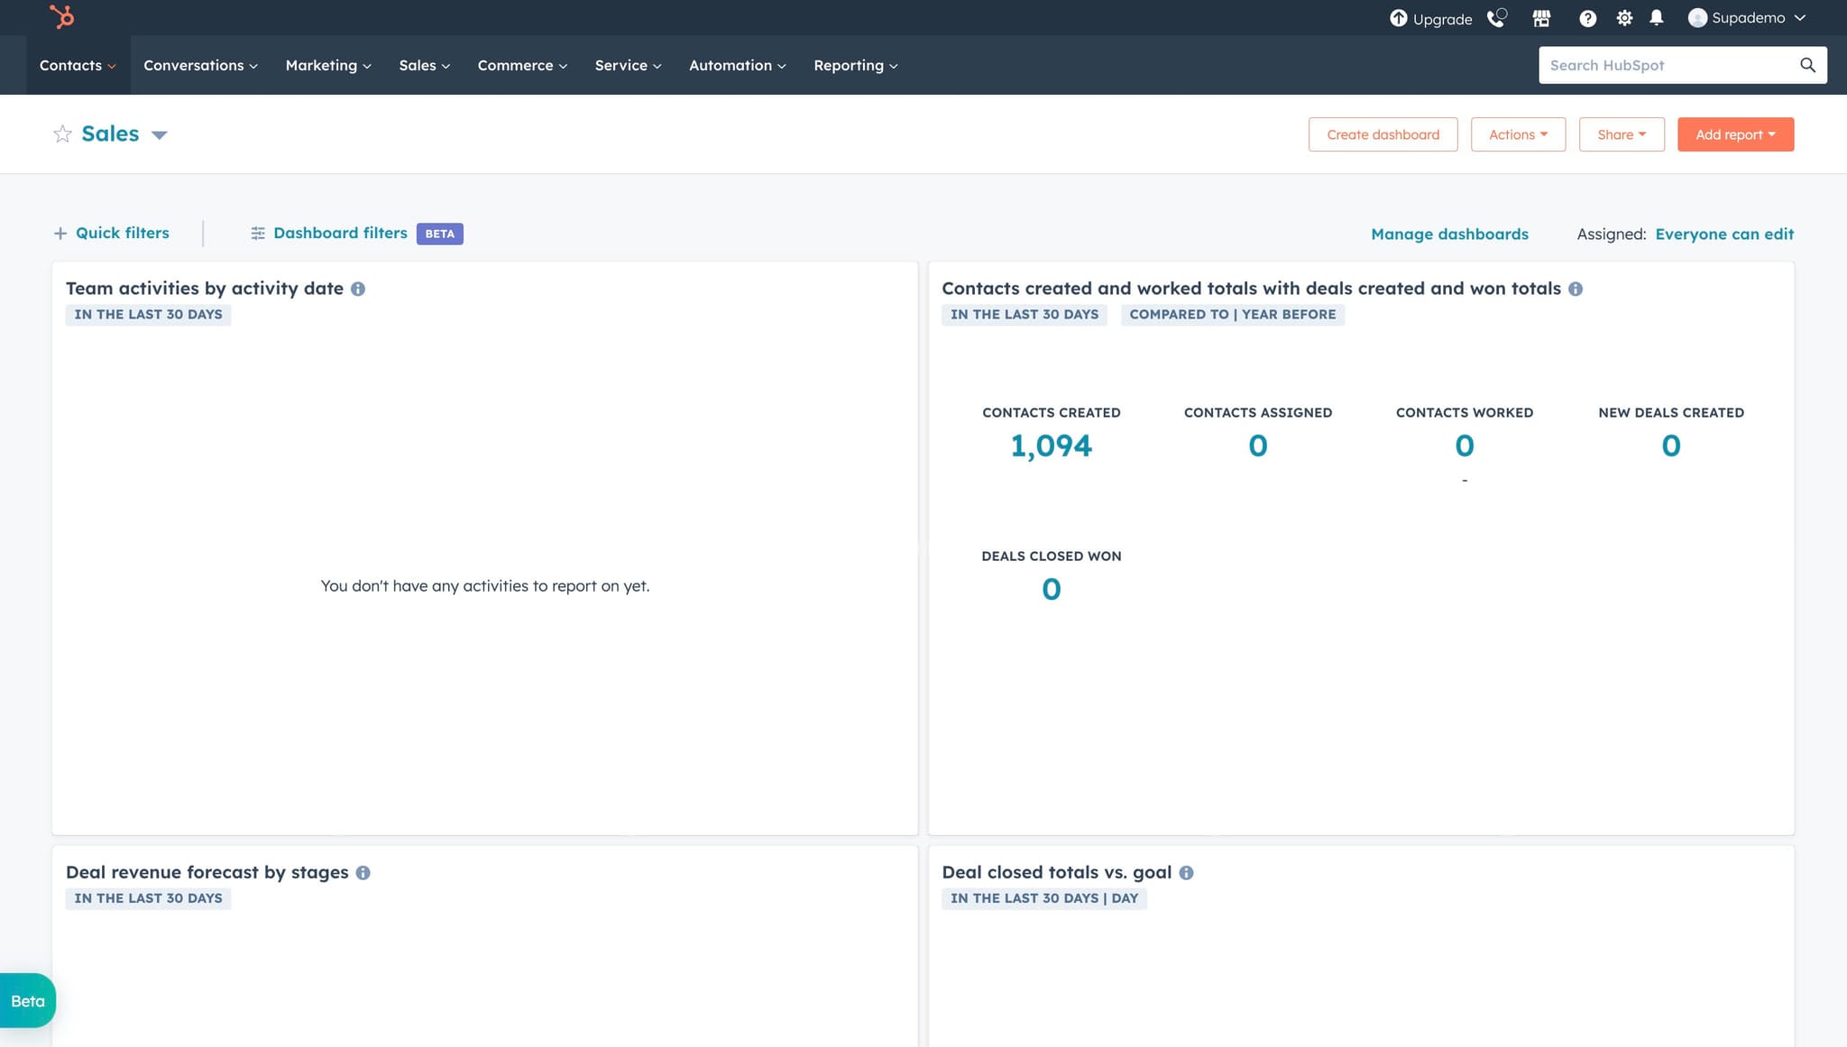Change assignment from Everyone can edit
This screenshot has height=1047, width=1847.
[x=1724, y=234]
